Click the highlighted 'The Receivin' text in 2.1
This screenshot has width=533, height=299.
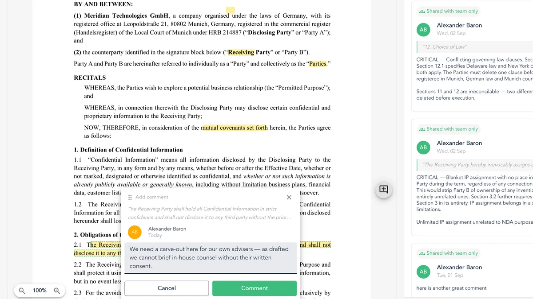[106, 245]
